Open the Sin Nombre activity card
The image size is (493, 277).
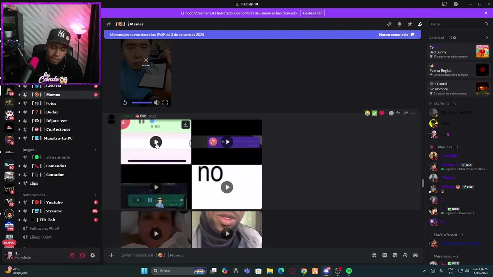coord(459,88)
